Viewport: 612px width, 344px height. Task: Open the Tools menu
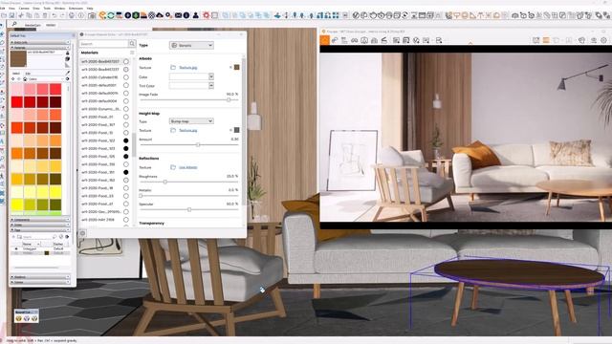(x=47, y=8)
